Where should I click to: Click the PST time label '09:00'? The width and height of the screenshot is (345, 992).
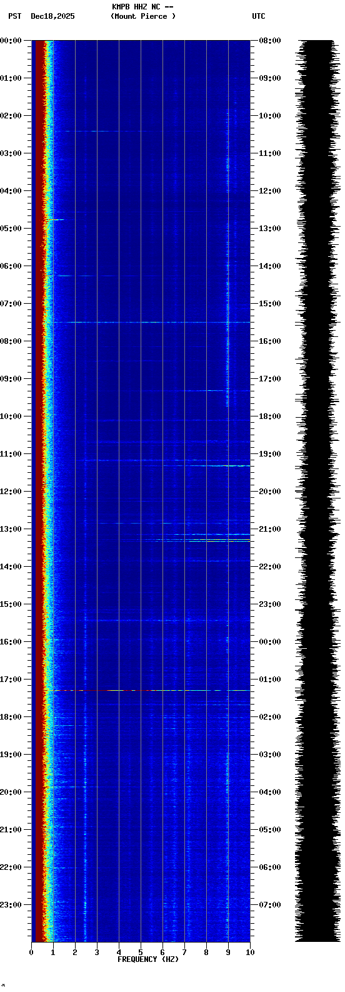coord(11,379)
